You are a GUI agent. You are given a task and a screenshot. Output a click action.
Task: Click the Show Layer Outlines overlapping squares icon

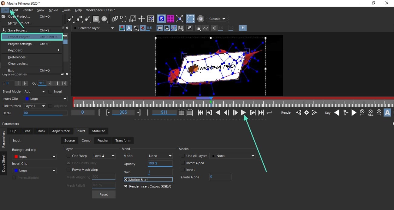(x=166, y=28)
